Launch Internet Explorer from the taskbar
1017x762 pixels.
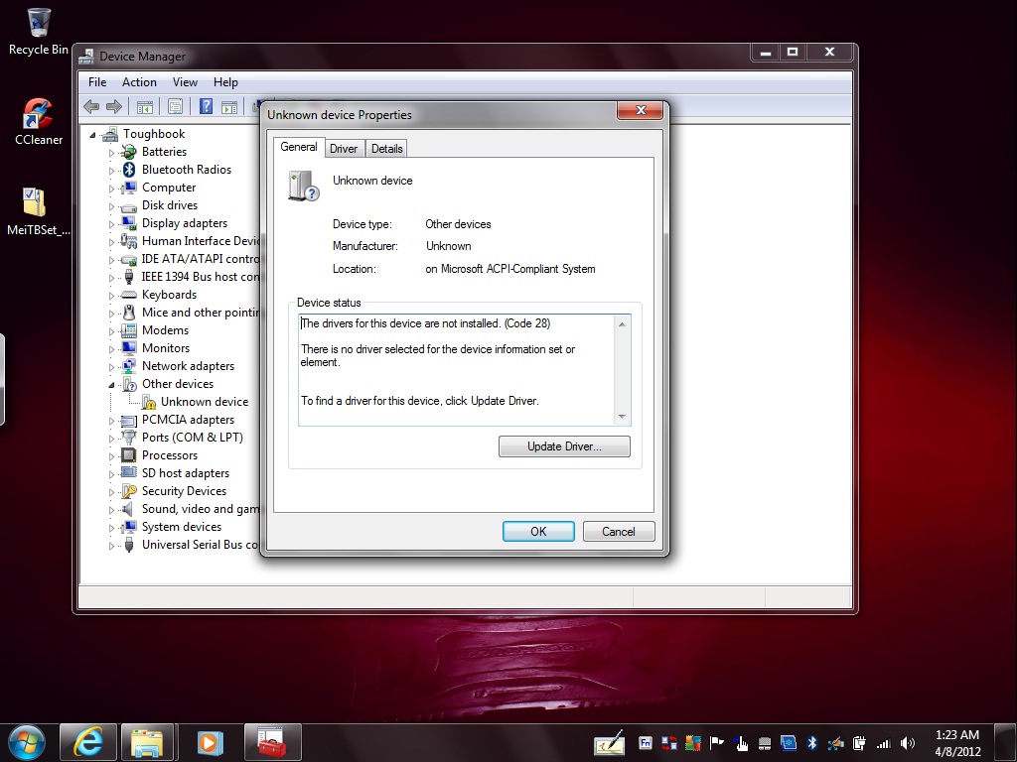coord(88,742)
